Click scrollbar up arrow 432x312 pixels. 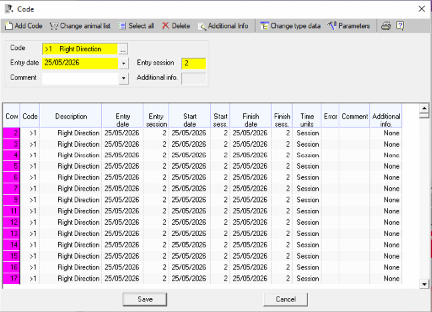tap(424, 108)
